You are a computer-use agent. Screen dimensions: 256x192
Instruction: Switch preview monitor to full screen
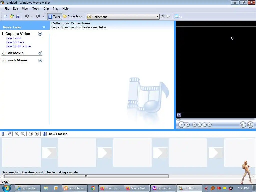tap(179, 115)
